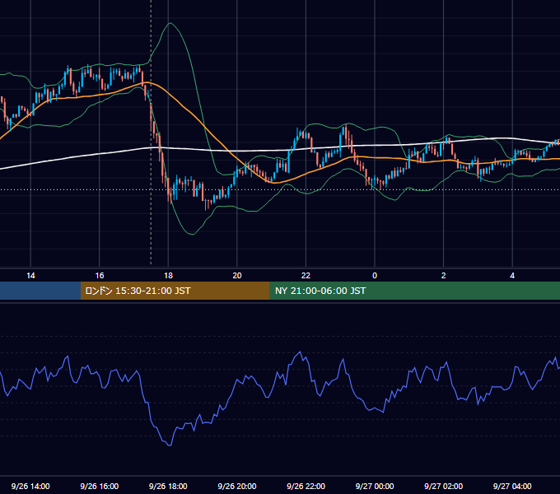Click the 9/26 20:00 date label
560x494 pixels.
point(237,486)
